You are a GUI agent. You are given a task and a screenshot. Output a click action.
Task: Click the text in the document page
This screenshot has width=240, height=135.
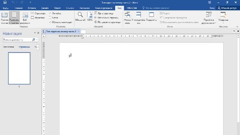pos(70,55)
